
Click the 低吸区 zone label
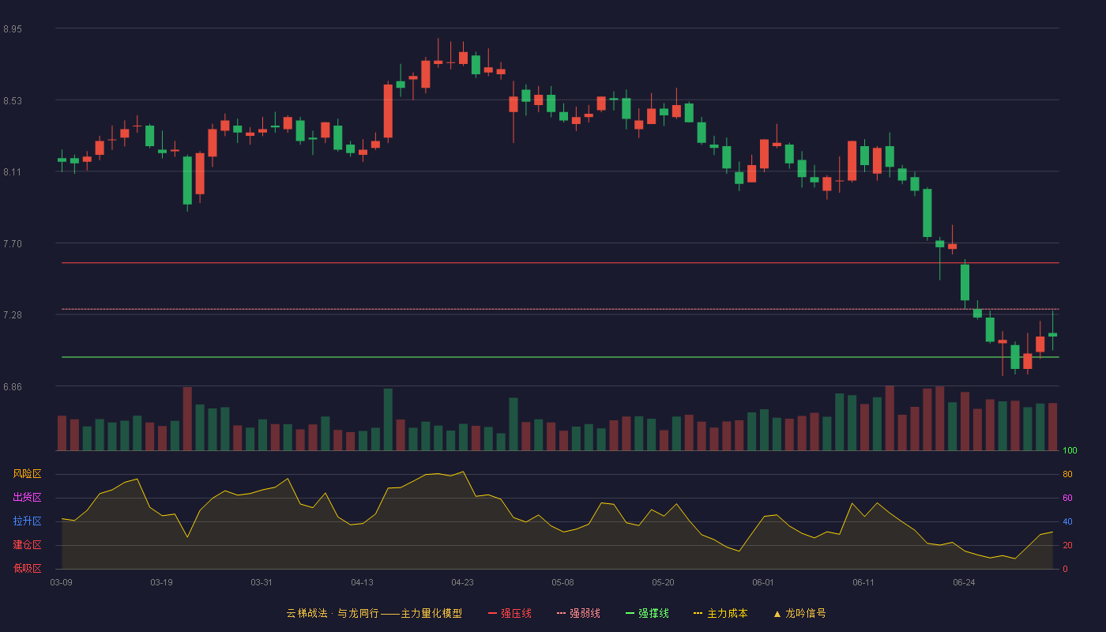tap(27, 568)
